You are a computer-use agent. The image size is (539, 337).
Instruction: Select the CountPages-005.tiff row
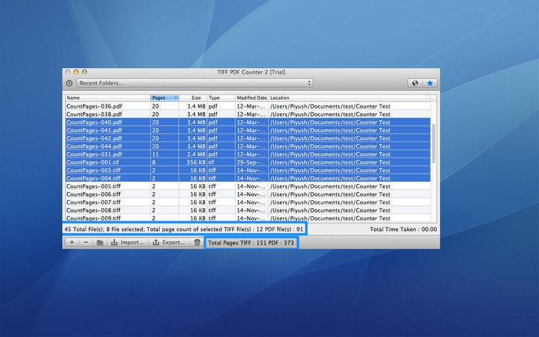pyautogui.click(x=248, y=187)
